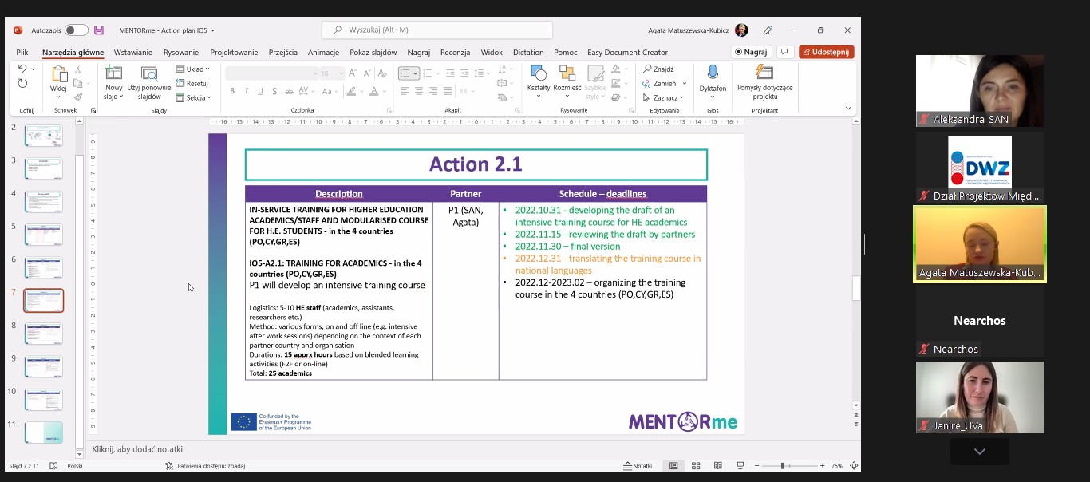
Task: Switch to the Projektowanie (Design) tab
Action: pos(234,53)
